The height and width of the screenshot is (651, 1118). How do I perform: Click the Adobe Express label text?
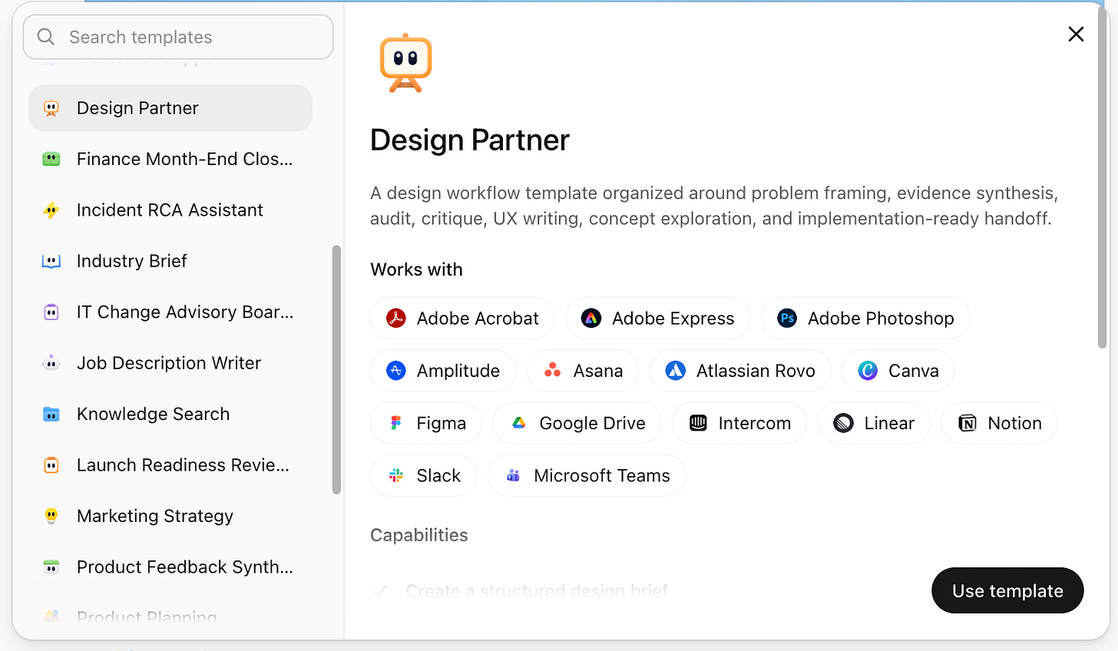673,319
